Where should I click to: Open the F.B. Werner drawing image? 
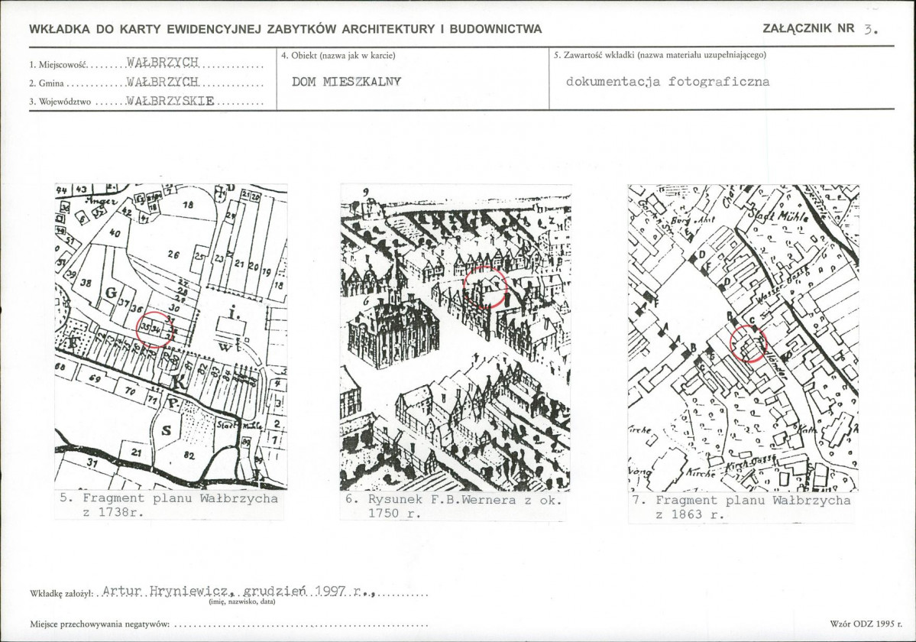click(x=455, y=336)
